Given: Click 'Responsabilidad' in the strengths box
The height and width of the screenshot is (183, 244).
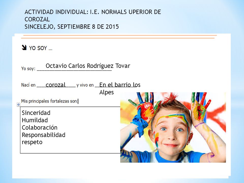Looking at the screenshot, I should pyautogui.click(x=43, y=135).
